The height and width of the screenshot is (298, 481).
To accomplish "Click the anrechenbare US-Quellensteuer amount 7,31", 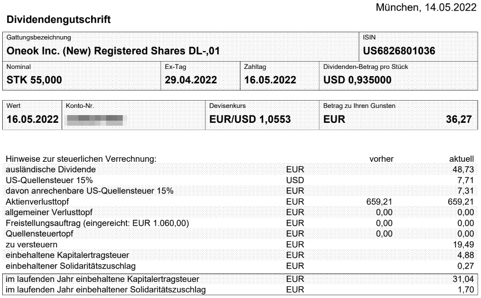I will click(465, 191).
